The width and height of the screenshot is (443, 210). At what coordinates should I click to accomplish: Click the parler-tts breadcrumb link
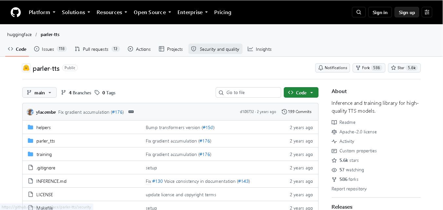point(50,34)
